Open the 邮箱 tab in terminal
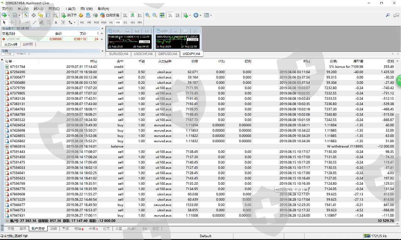 78,229
